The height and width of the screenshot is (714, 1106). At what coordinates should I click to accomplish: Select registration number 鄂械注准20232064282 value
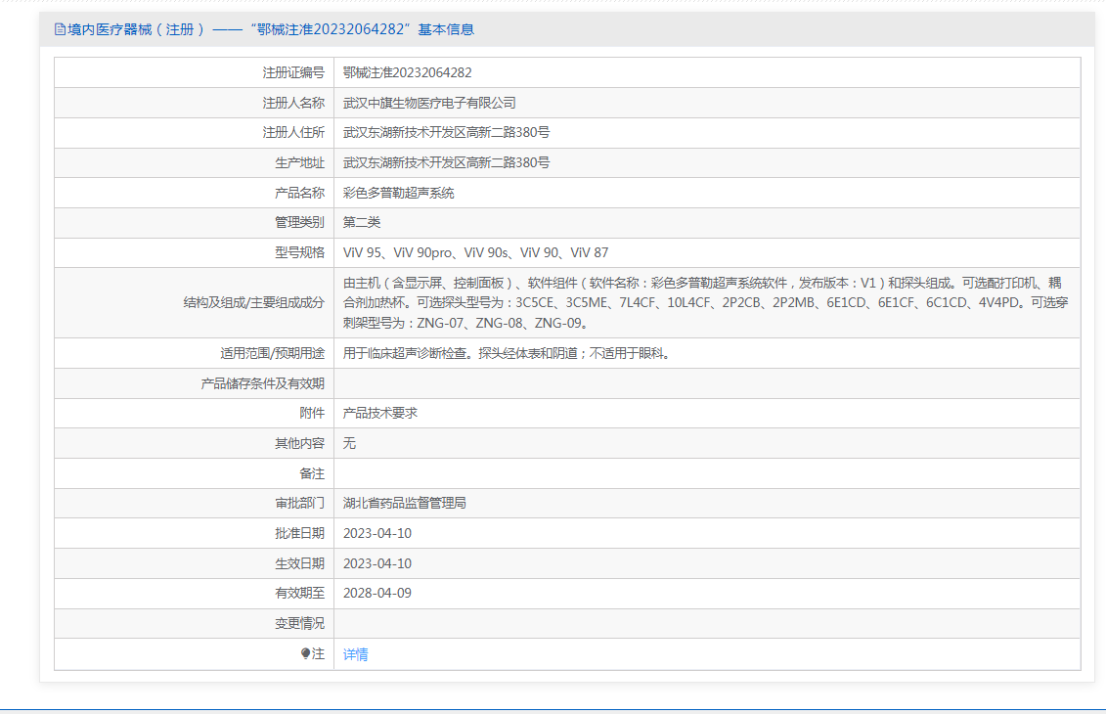coord(407,72)
